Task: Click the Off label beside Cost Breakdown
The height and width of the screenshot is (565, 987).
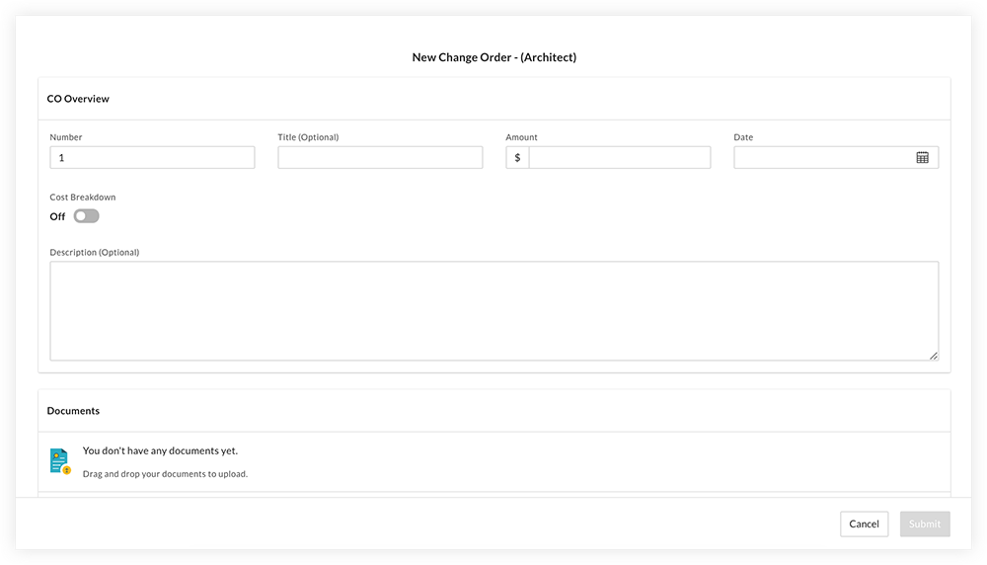Action: pos(57,216)
